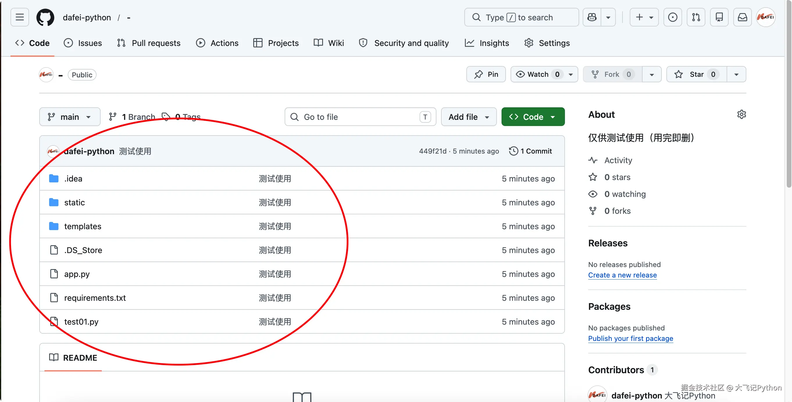Screen dimensions: 792x402
Task: Click Create a new release
Action: point(622,275)
